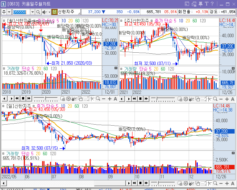
Task: Click the window number 1 badge
Action: (3, 4)
